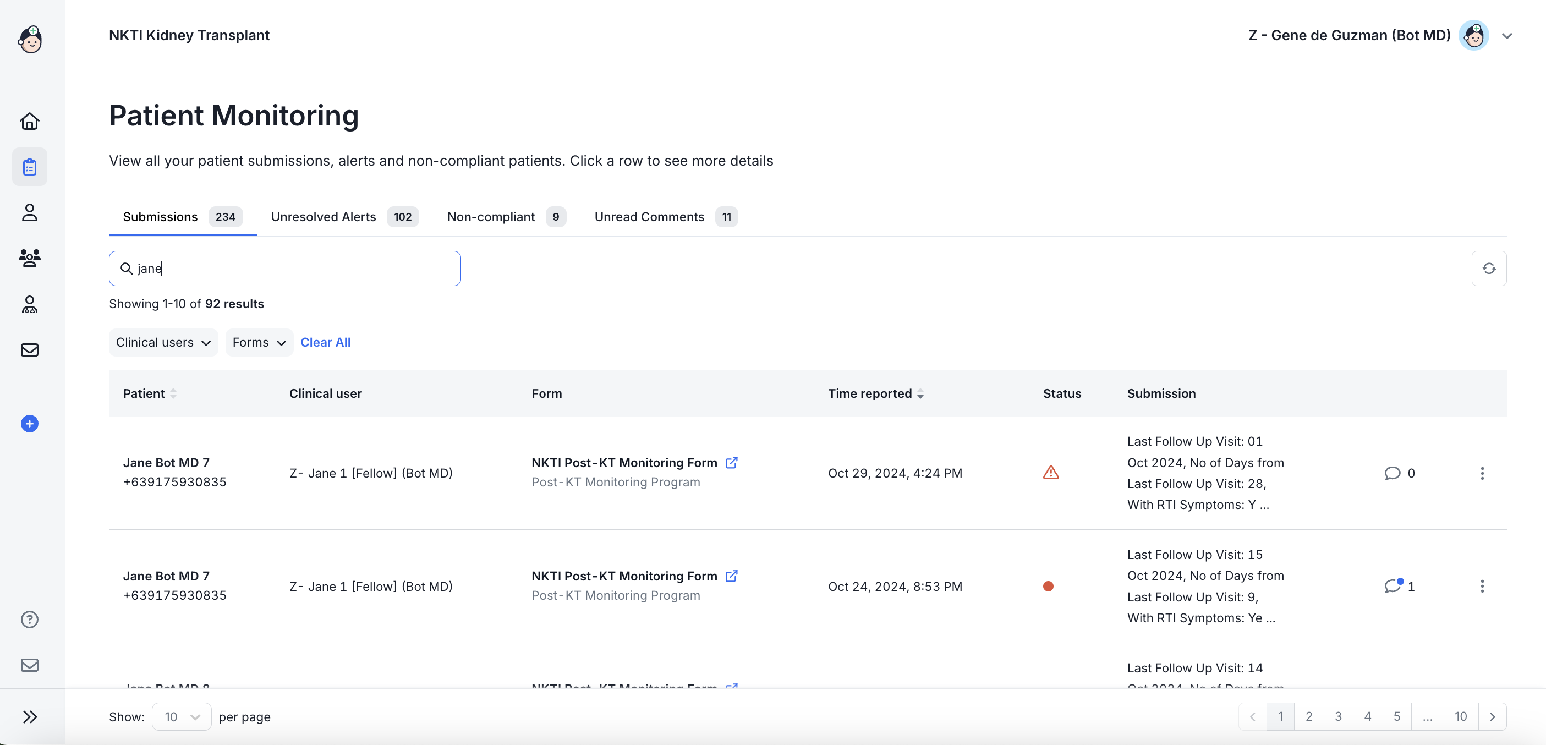Open kebab menu for Oct 29 submission
Image resolution: width=1546 pixels, height=745 pixels.
pos(1482,473)
